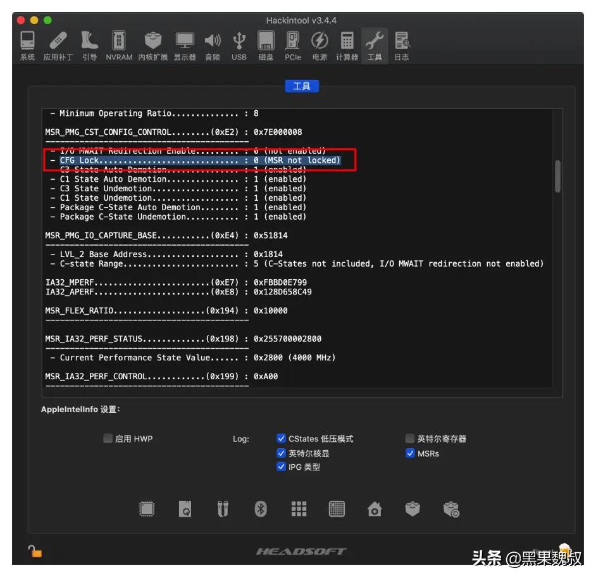Click the brick with gear icon

pyautogui.click(x=451, y=509)
